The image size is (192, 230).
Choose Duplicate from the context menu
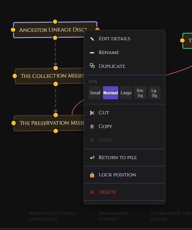pos(124,66)
